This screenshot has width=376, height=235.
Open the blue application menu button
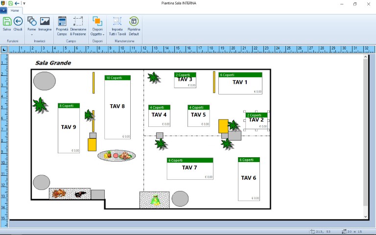pyautogui.click(x=3, y=10)
